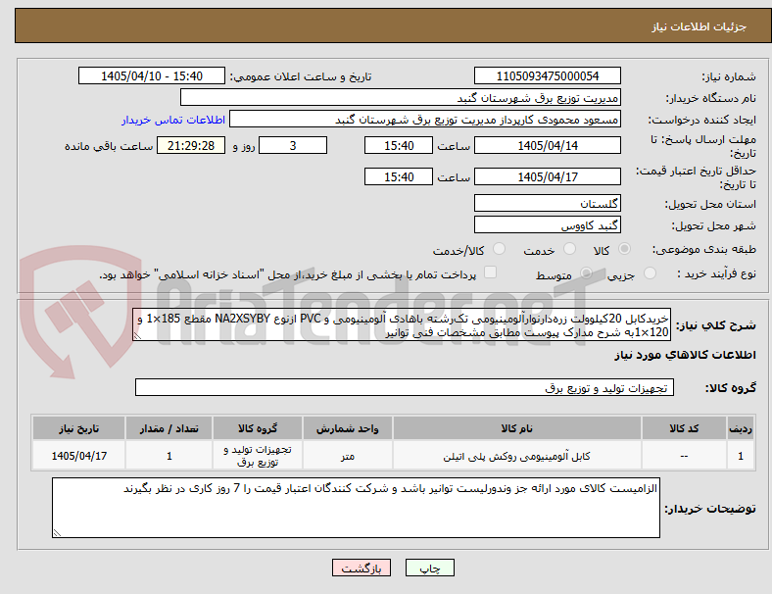772x594 pixels.
Task: Click the نام کالا column header
Action: coord(516,428)
